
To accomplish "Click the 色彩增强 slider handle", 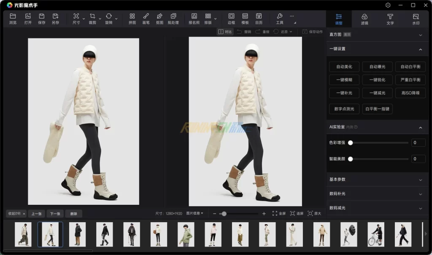I will (x=350, y=143).
